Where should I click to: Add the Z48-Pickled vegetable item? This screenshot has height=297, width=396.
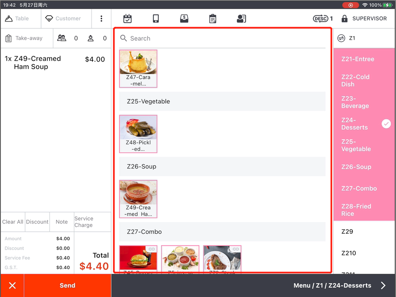click(138, 134)
